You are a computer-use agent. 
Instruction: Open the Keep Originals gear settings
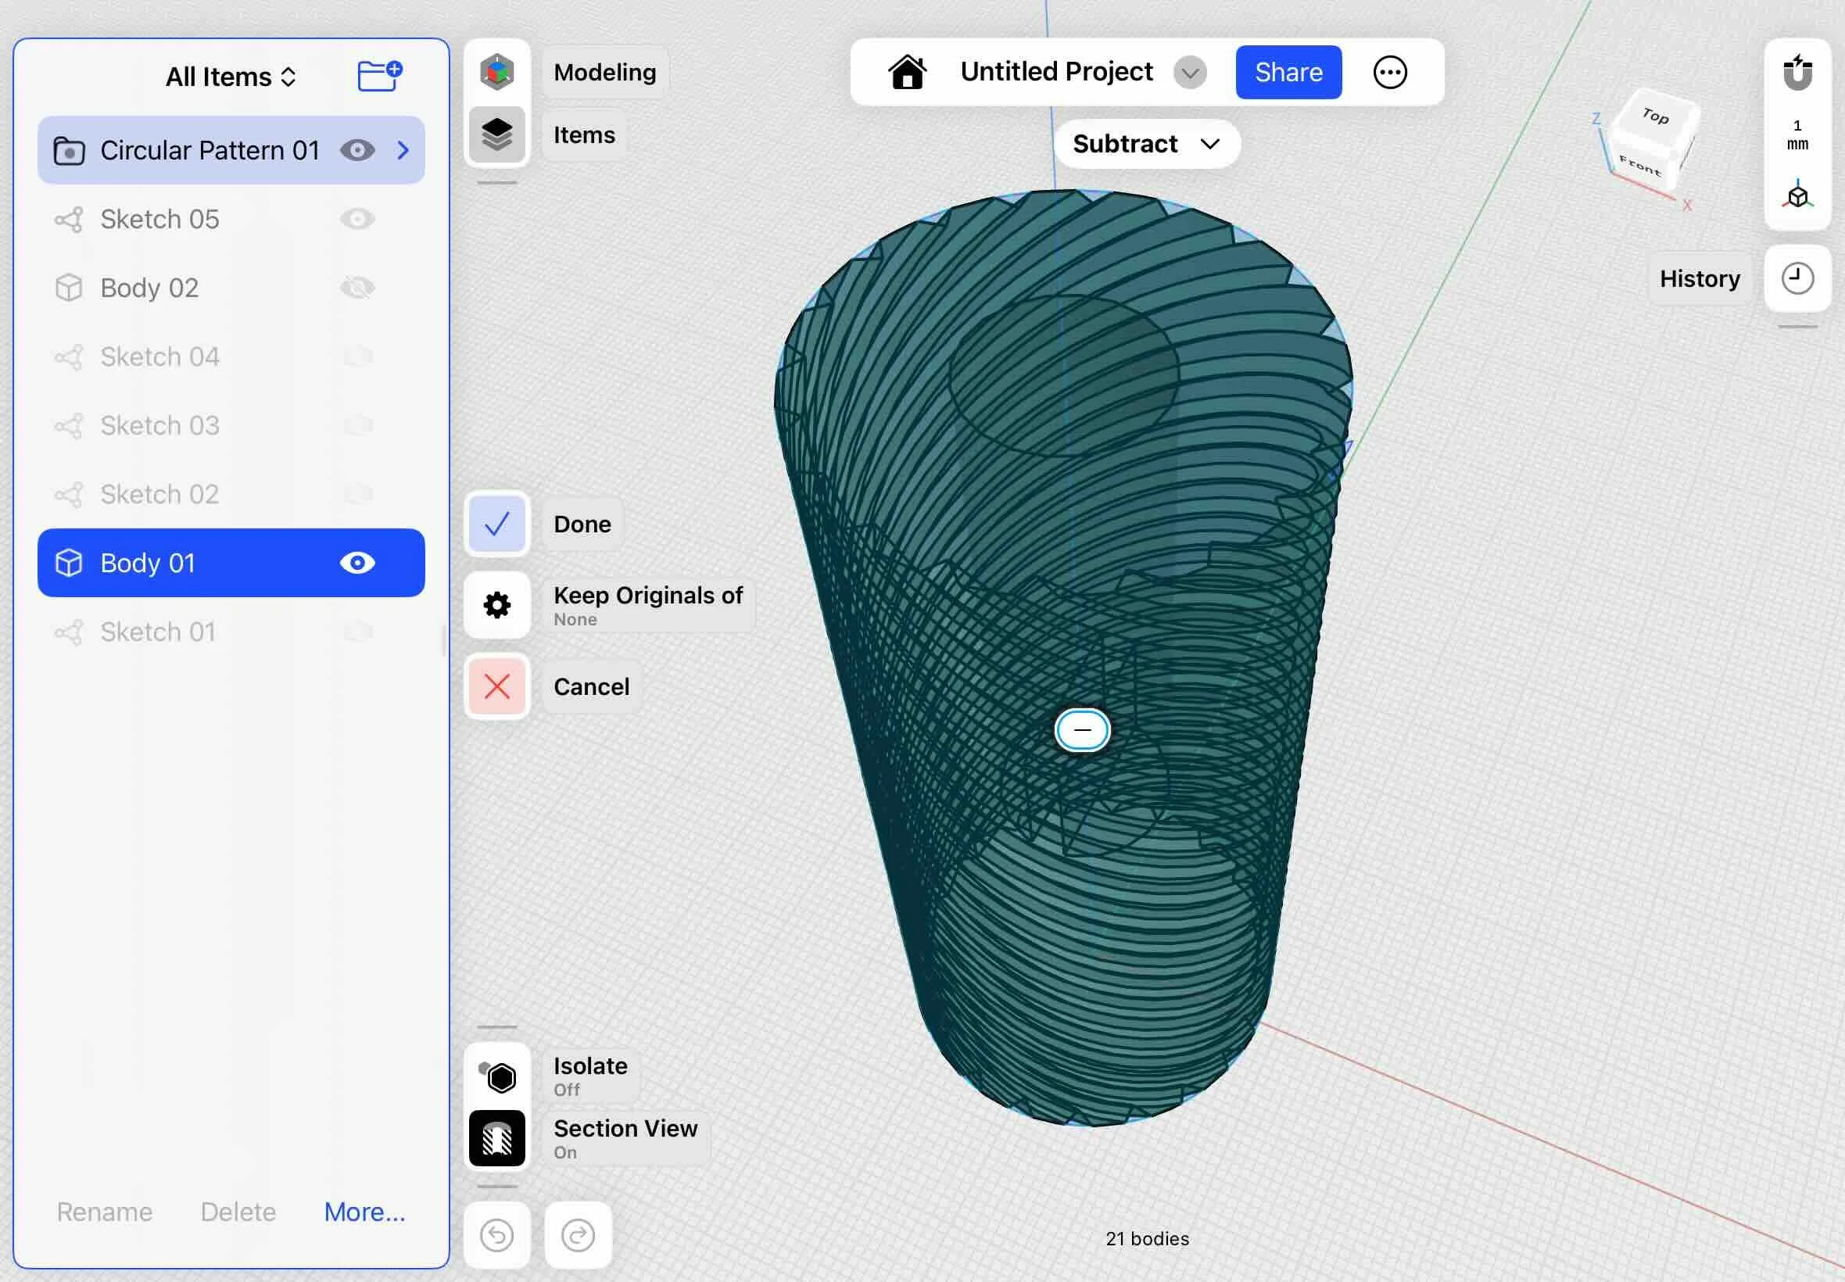click(496, 605)
